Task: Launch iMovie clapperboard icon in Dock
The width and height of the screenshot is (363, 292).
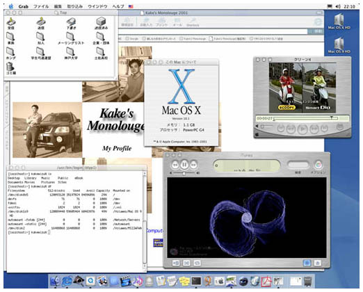Action: 125,281
